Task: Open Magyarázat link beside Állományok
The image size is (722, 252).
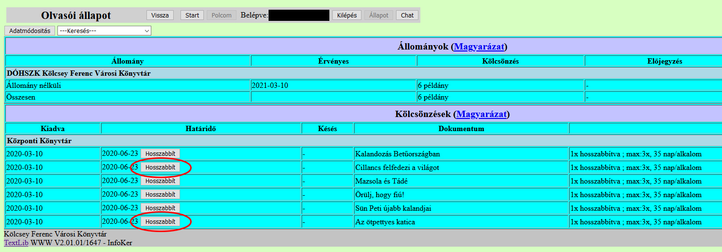Action: click(480, 47)
